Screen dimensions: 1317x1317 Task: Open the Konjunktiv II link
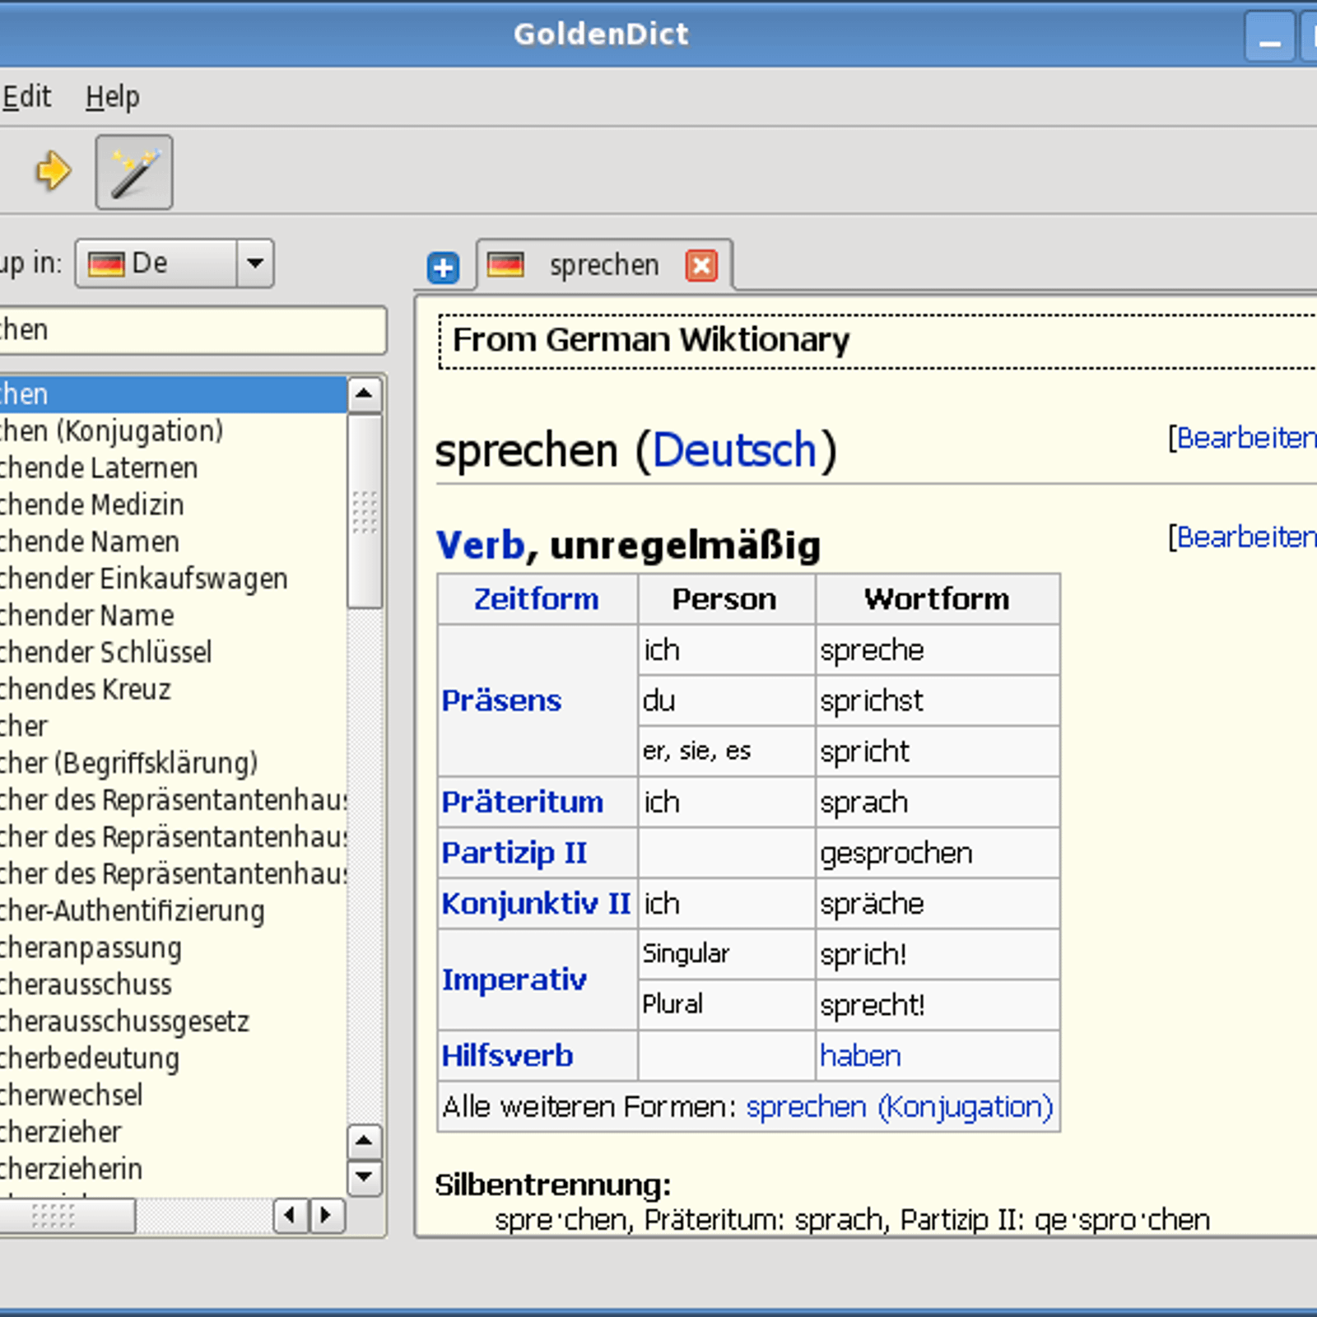pyautogui.click(x=536, y=904)
